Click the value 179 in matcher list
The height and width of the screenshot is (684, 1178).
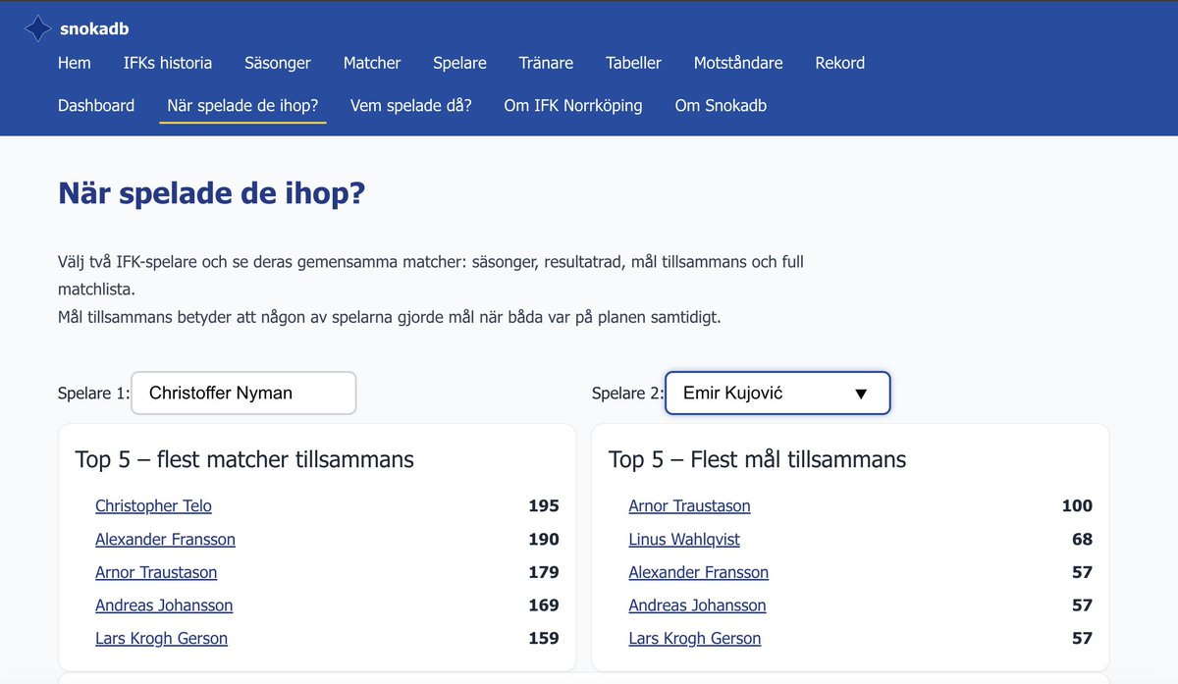click(544, 572)
